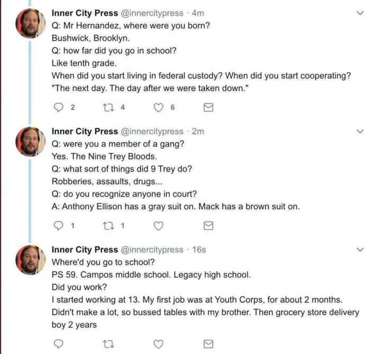The image size is (381, 354).
Task: Like the Nine Trey Bloods tweet
Action: 158,226
